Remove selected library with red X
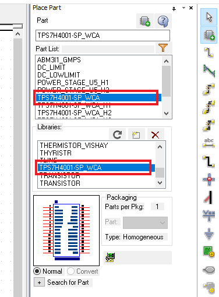The width and height of the screenshot is (219, 297). [156, 135]
